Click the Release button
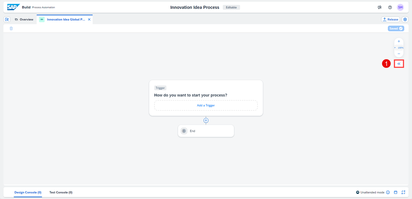 (391, 19)
